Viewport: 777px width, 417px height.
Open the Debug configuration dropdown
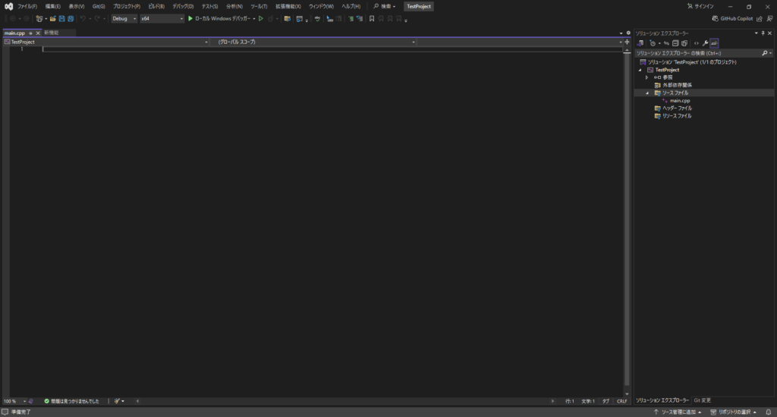click(124, 18)
